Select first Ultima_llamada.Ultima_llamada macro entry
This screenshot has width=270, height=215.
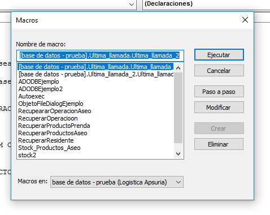click(95, 67)
